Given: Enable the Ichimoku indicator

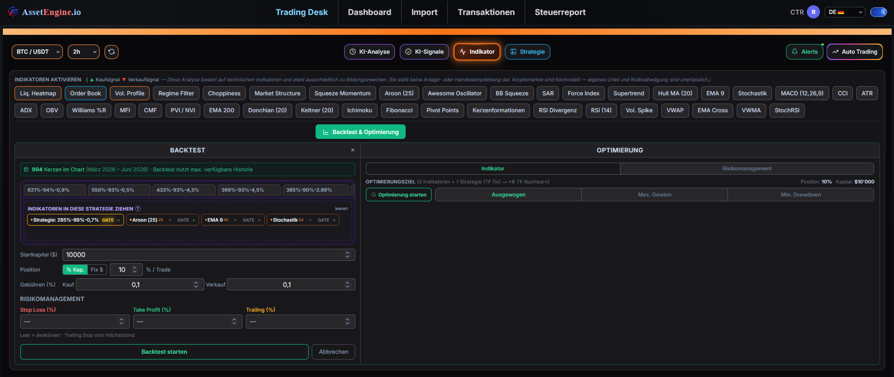Looking at the screenshot, I should [x=360, y=110].
